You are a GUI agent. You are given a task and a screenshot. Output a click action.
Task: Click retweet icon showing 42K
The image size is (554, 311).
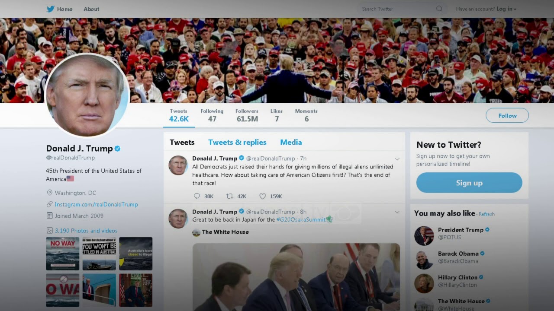pos(229,196)
